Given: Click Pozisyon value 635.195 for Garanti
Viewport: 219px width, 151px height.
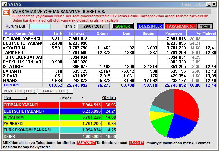Looking at the screenshot, I should click(178, 71).
